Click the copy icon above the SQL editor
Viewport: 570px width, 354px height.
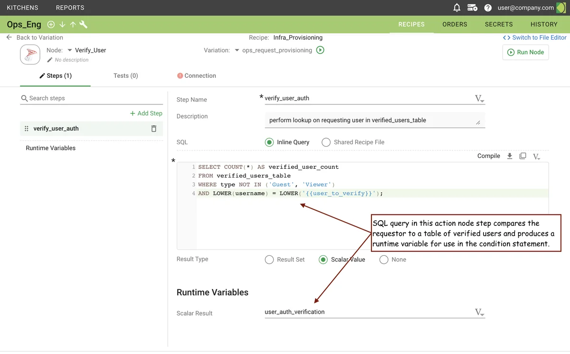coord(522,156)
